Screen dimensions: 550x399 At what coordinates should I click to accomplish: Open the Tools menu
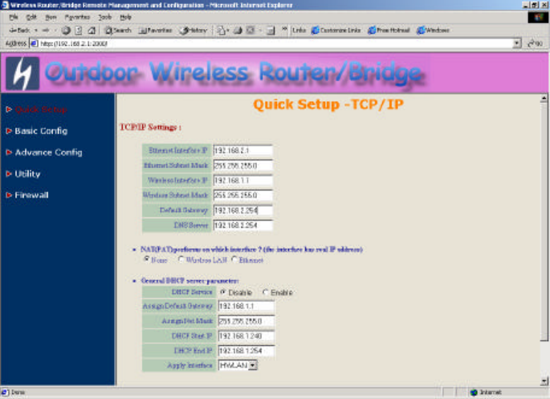click(x=104, y=17)
